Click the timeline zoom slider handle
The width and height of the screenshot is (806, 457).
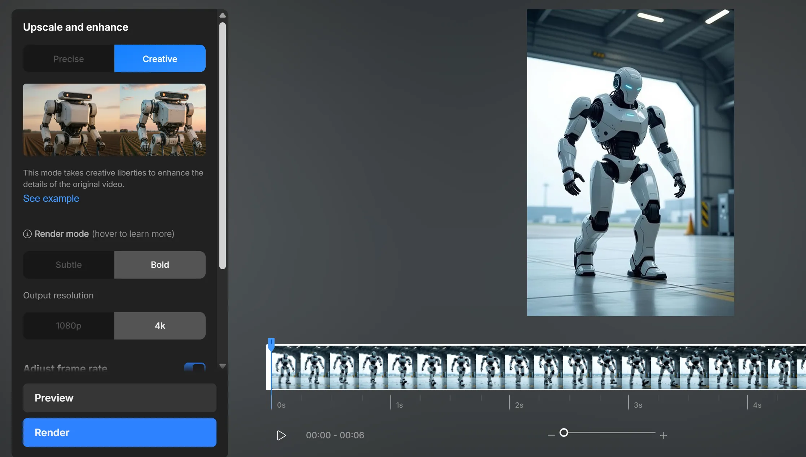pos(564,432)
